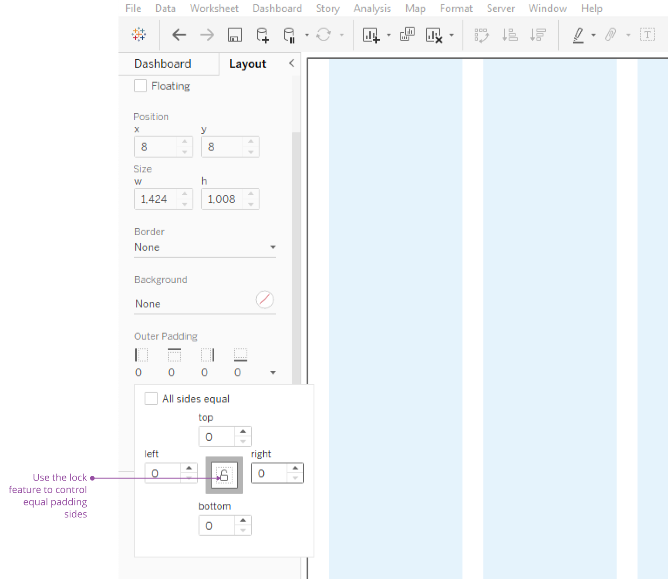
Task: Toggle the padding lock control
Action: 223,475
